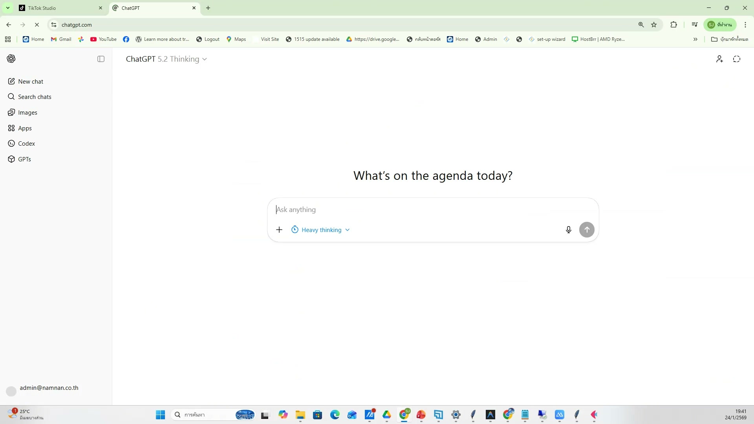Expand the Heavy thinking dropdown
The image size is (754, 424).
click(321, 230)
